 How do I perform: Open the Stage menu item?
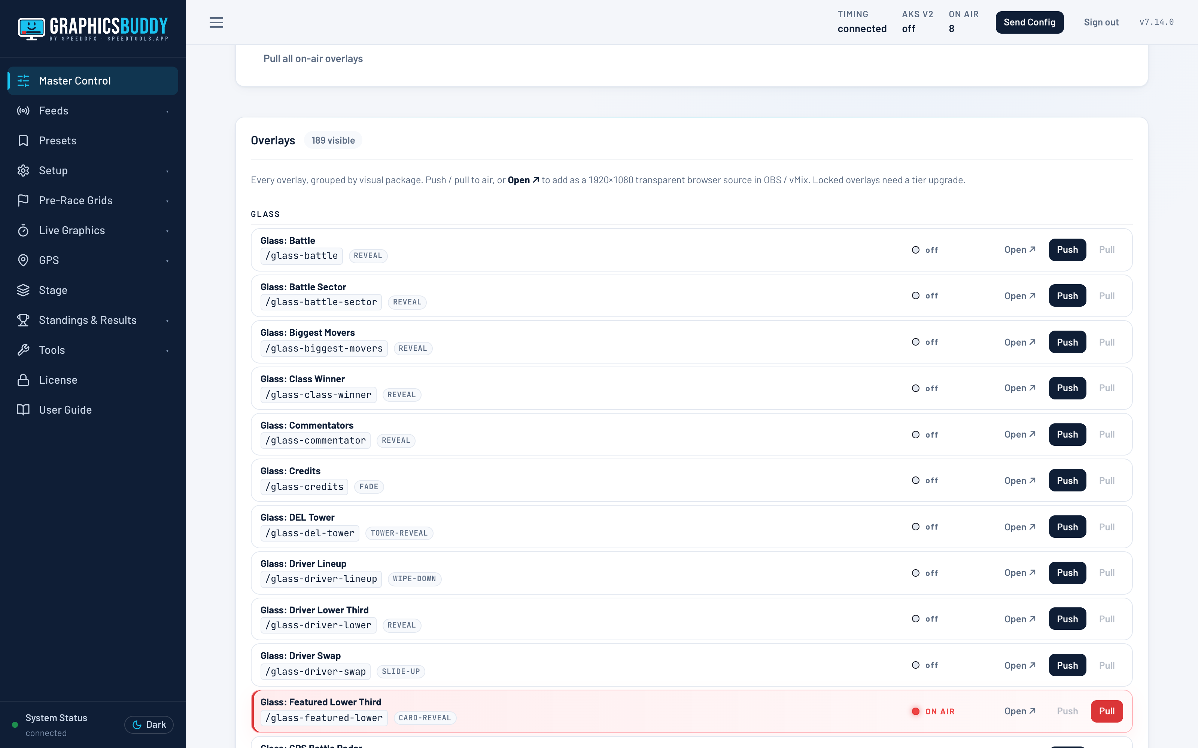tap(92, 290)
